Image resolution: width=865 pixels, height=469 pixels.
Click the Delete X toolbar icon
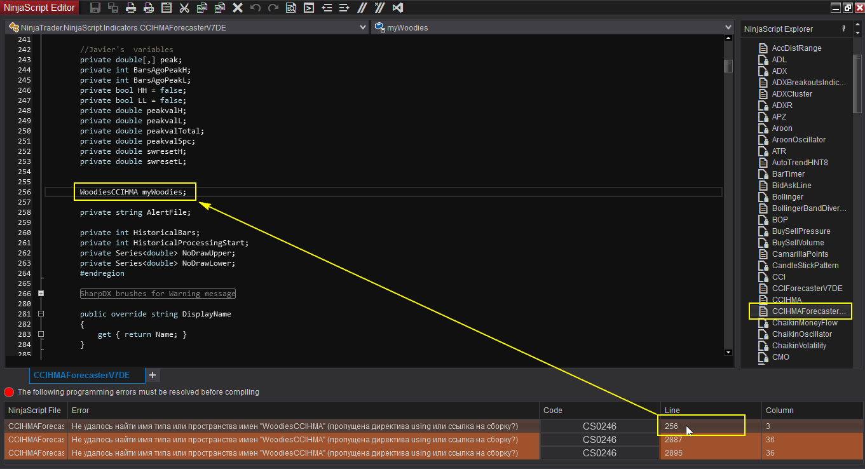[238, 8]
